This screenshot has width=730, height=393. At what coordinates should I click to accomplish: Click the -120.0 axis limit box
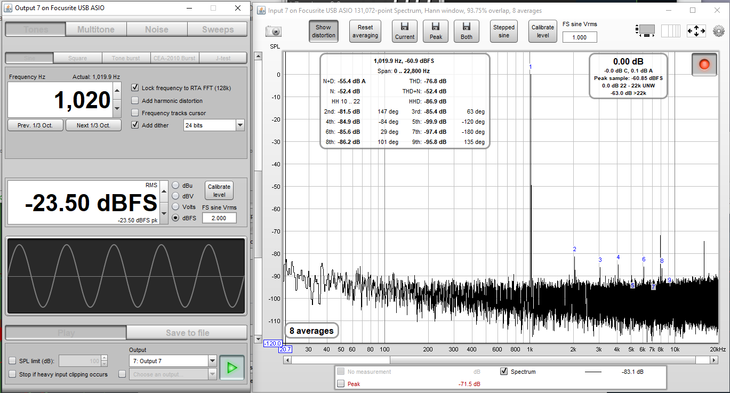click(273, 343)
